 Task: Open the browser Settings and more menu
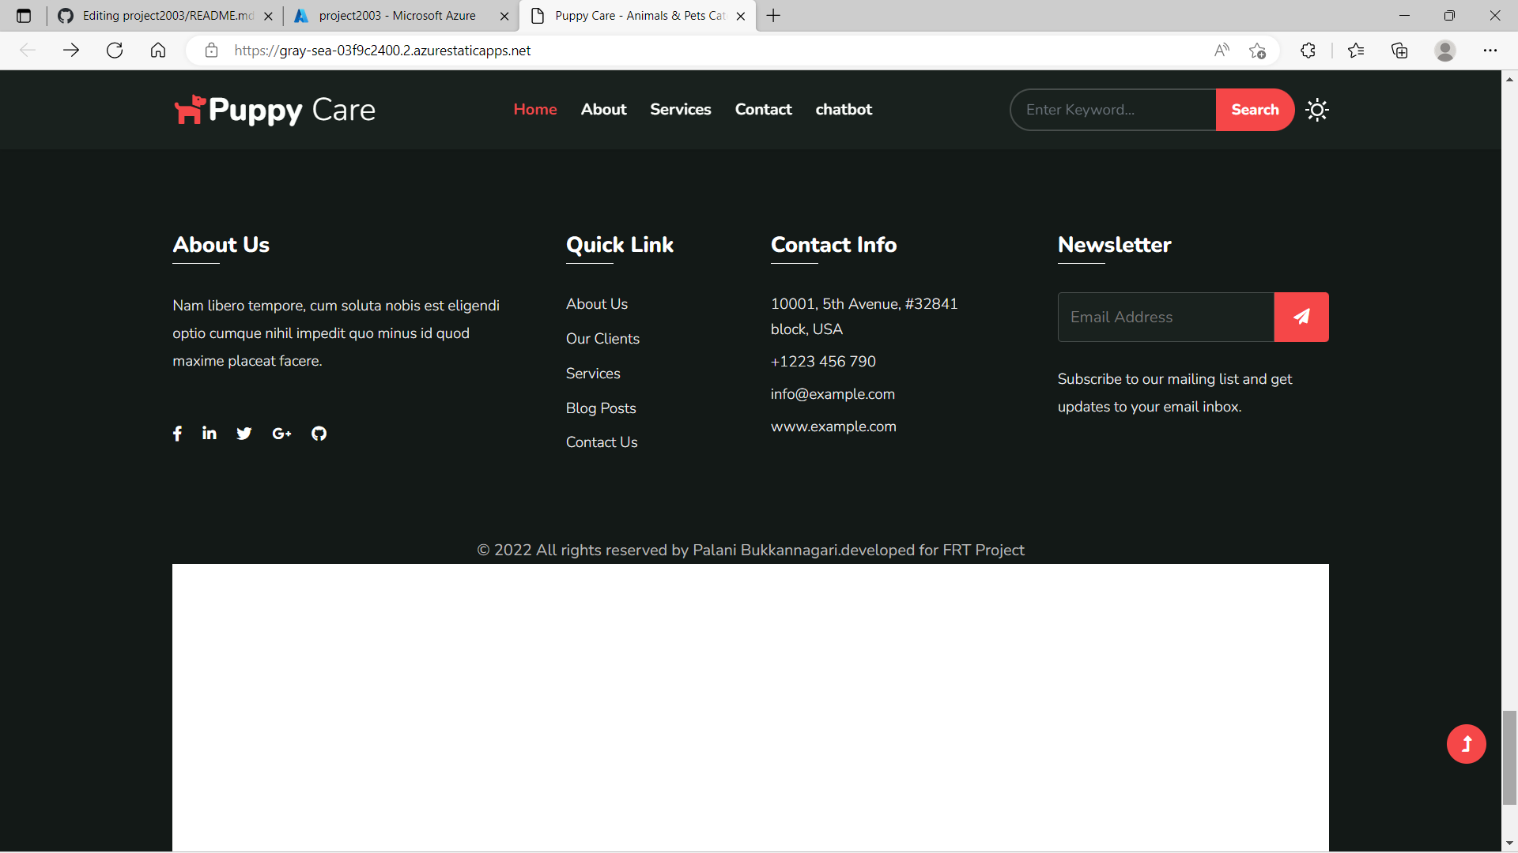[x=1492, y=50]
